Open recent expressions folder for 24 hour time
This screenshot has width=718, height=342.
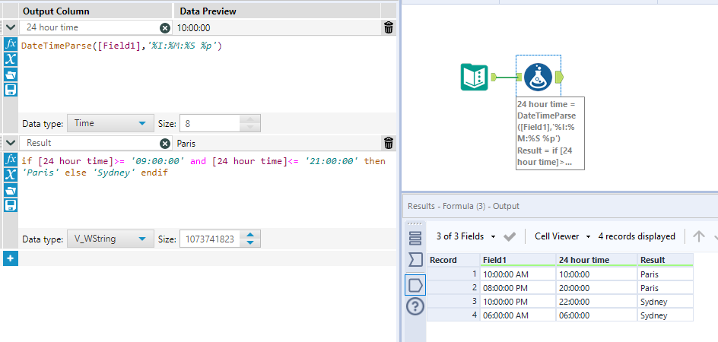click(x=11, y=74)
